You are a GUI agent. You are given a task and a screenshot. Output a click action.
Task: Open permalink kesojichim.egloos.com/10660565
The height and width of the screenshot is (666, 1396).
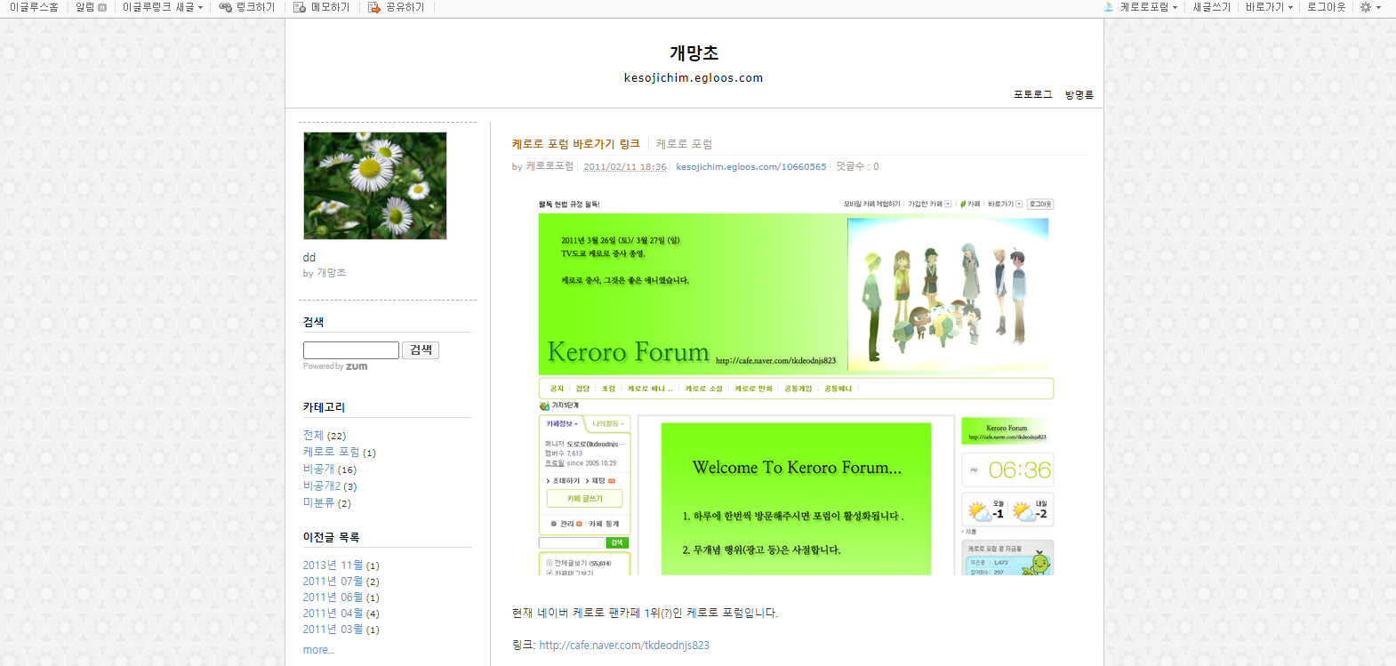click(750, 166)
